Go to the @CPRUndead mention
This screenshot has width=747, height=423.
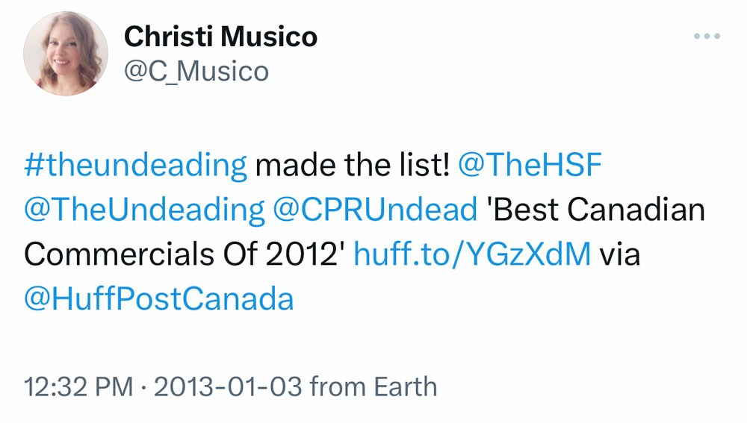pyautogui.click(x=376, y=210)
